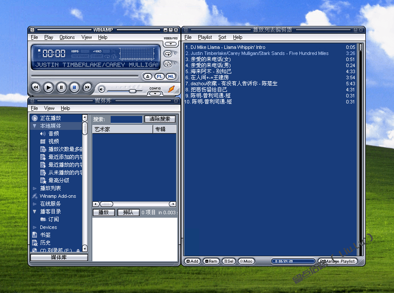
Task: Stop playback with the Stop button
Action: 74,87
